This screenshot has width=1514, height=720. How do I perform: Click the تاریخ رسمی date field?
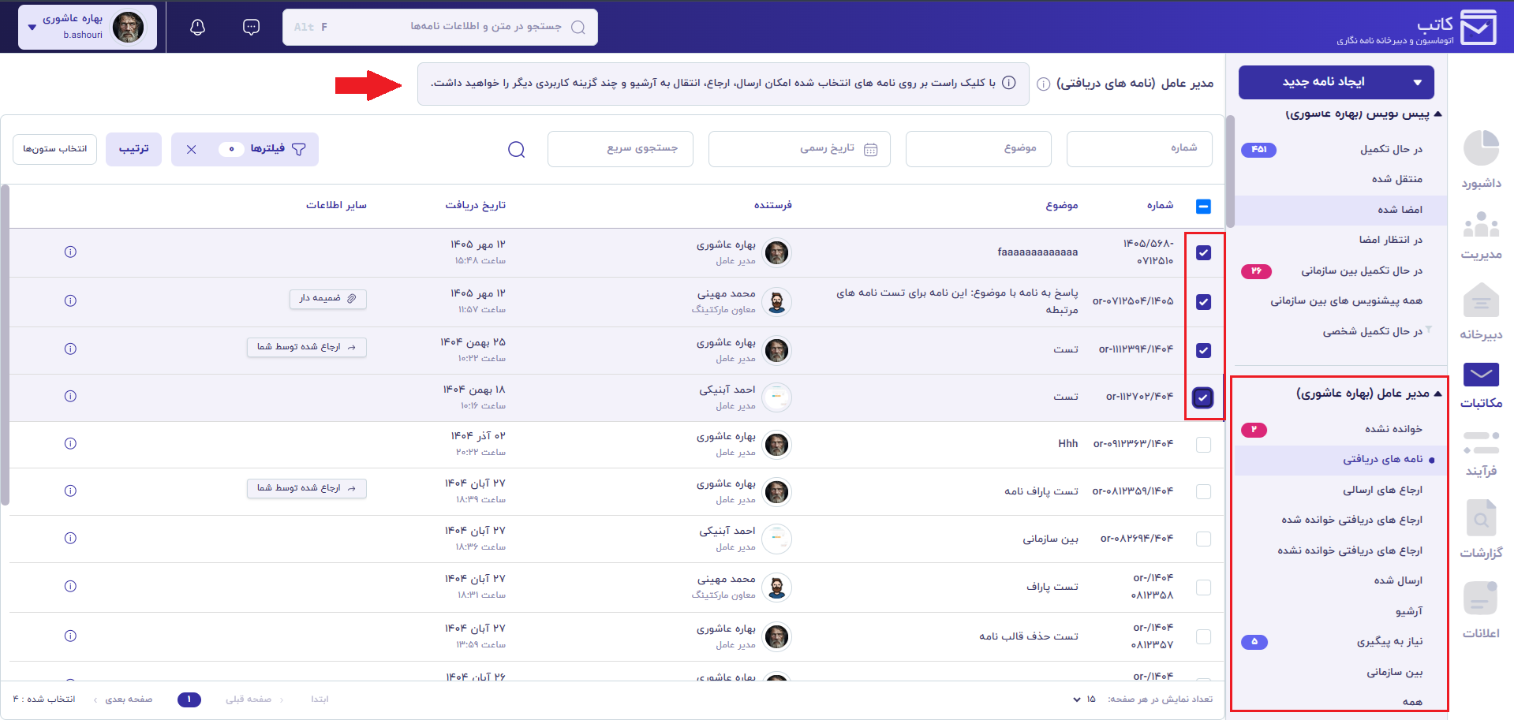[x=799, y=149]
